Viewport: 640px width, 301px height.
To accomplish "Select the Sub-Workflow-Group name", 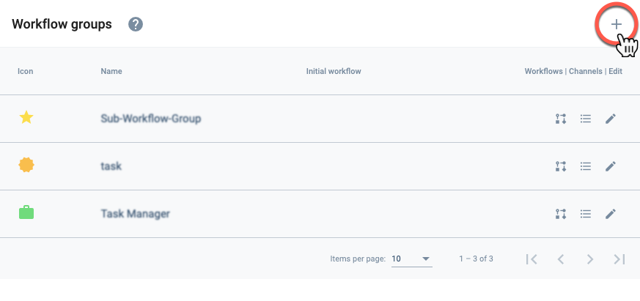I will pos(150,119).
